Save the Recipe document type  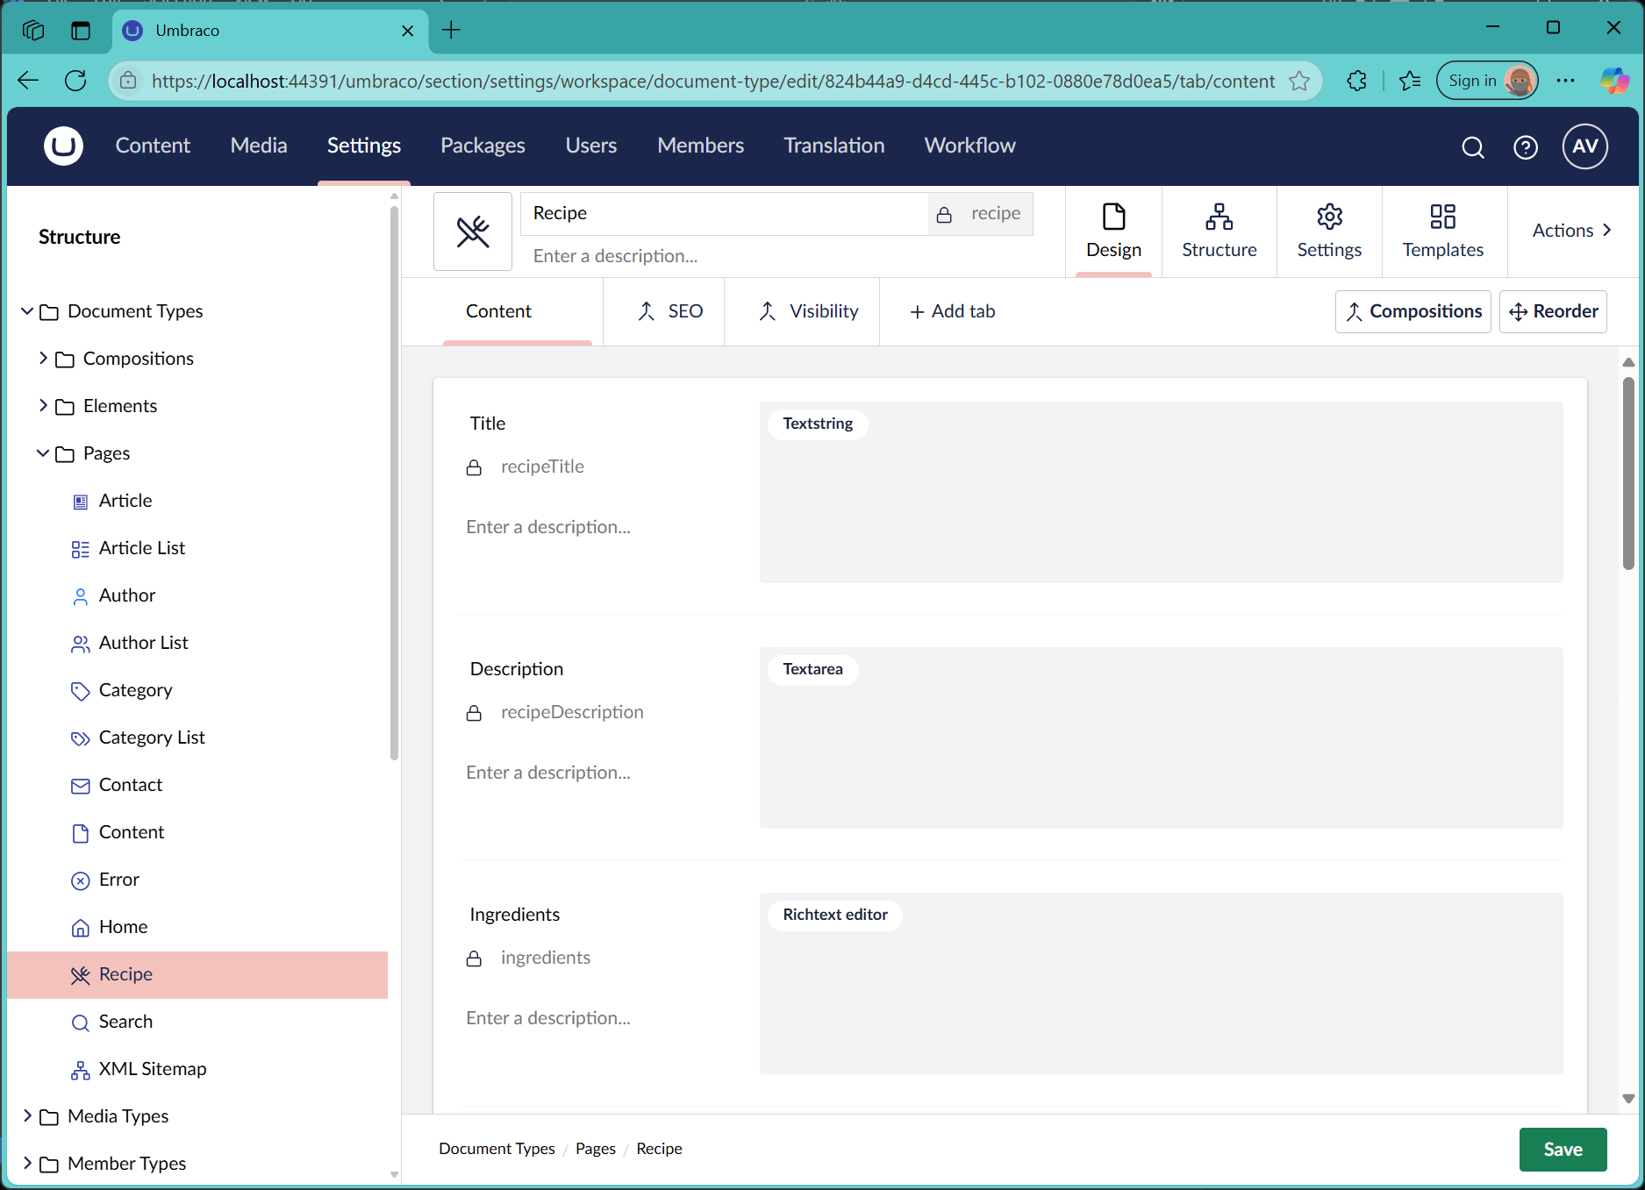(1563, 1150)
